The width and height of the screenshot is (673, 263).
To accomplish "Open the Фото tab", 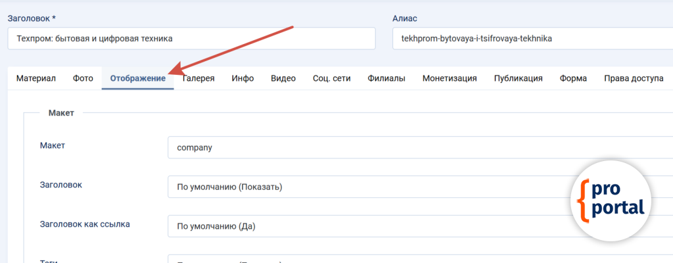I will (x=83, y=78).
